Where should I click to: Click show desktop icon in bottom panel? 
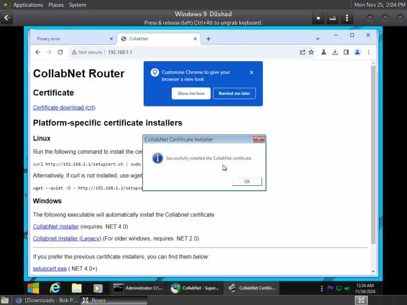(x=5, y=300)
